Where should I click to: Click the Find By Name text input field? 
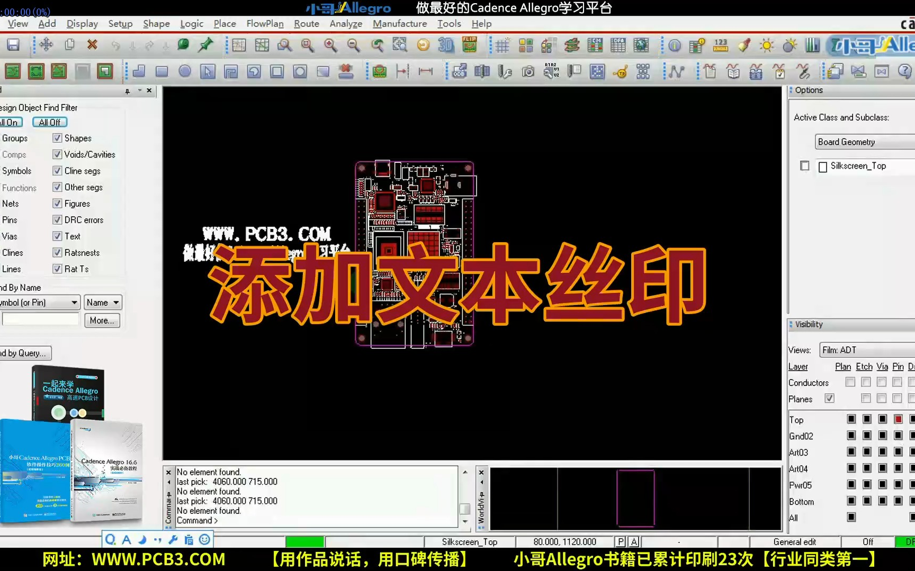tap(40, 320)
